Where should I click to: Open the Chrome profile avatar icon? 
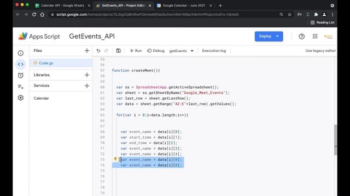(x=324, y=15)
